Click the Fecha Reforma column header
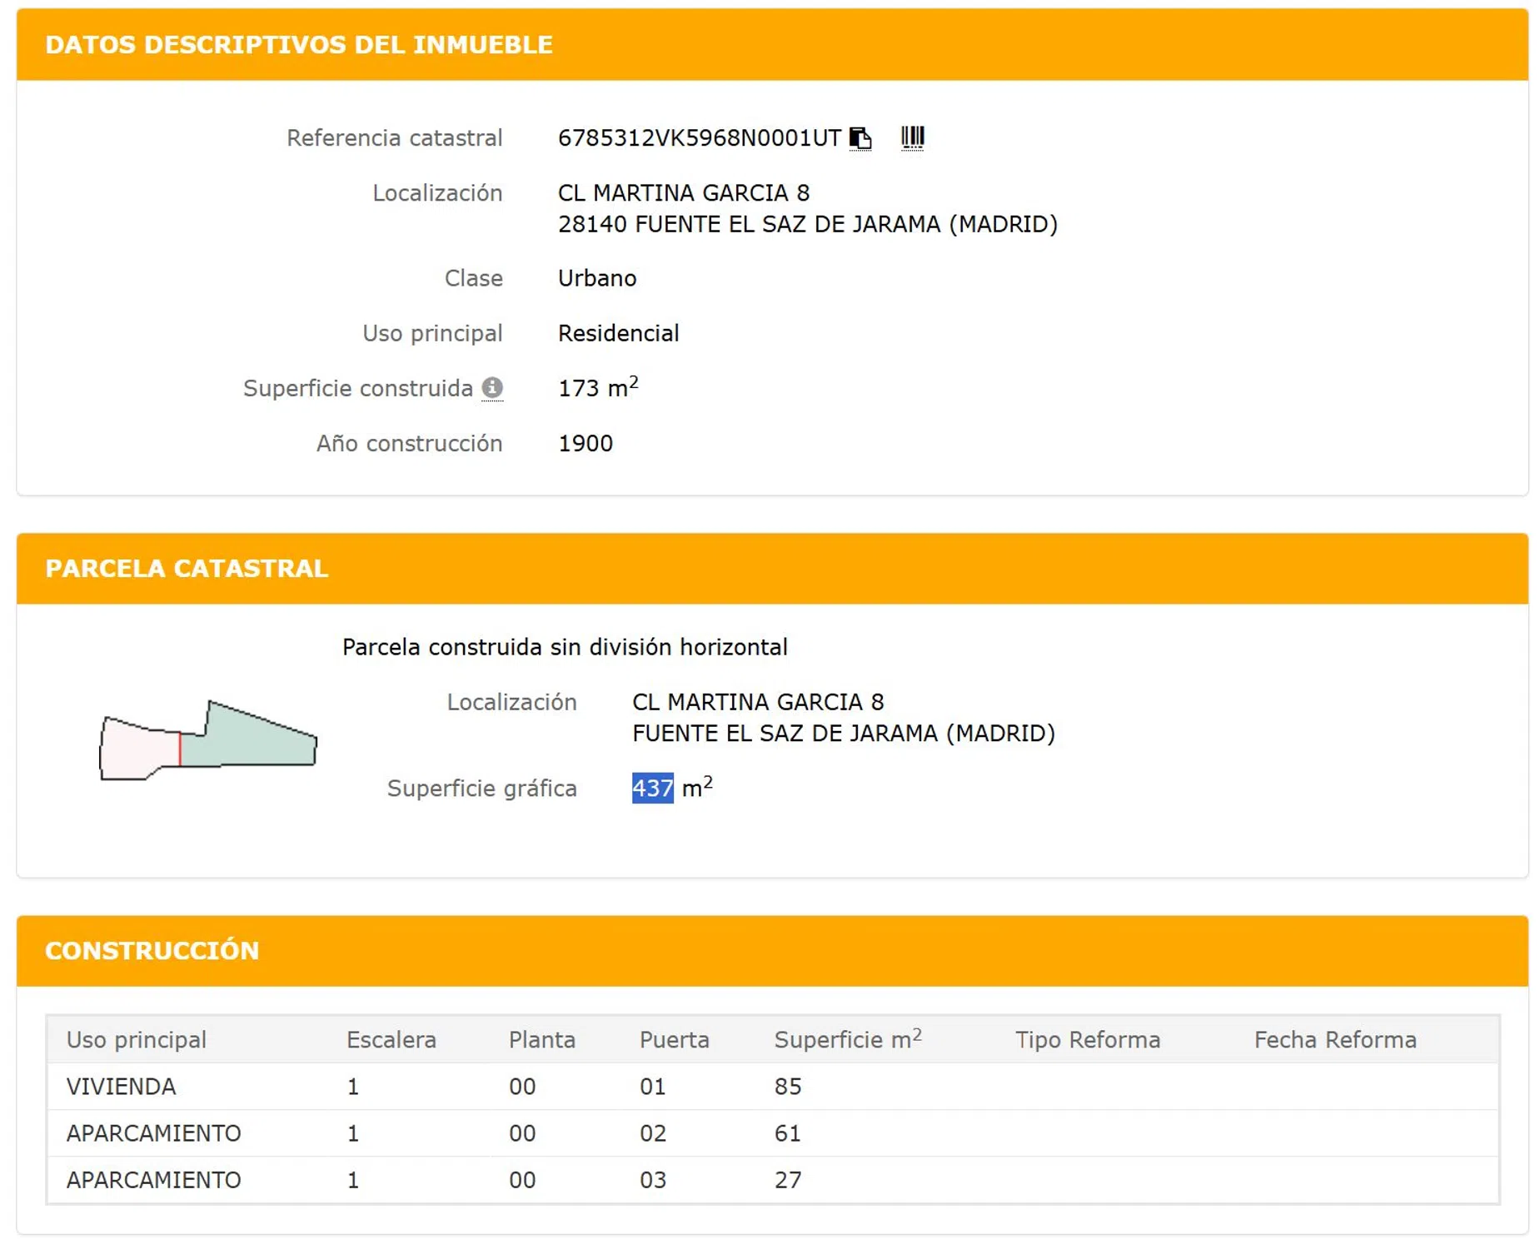 click(x=1334, y=1040)
